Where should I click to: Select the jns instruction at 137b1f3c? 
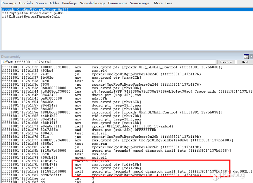(x=101, y=84)
